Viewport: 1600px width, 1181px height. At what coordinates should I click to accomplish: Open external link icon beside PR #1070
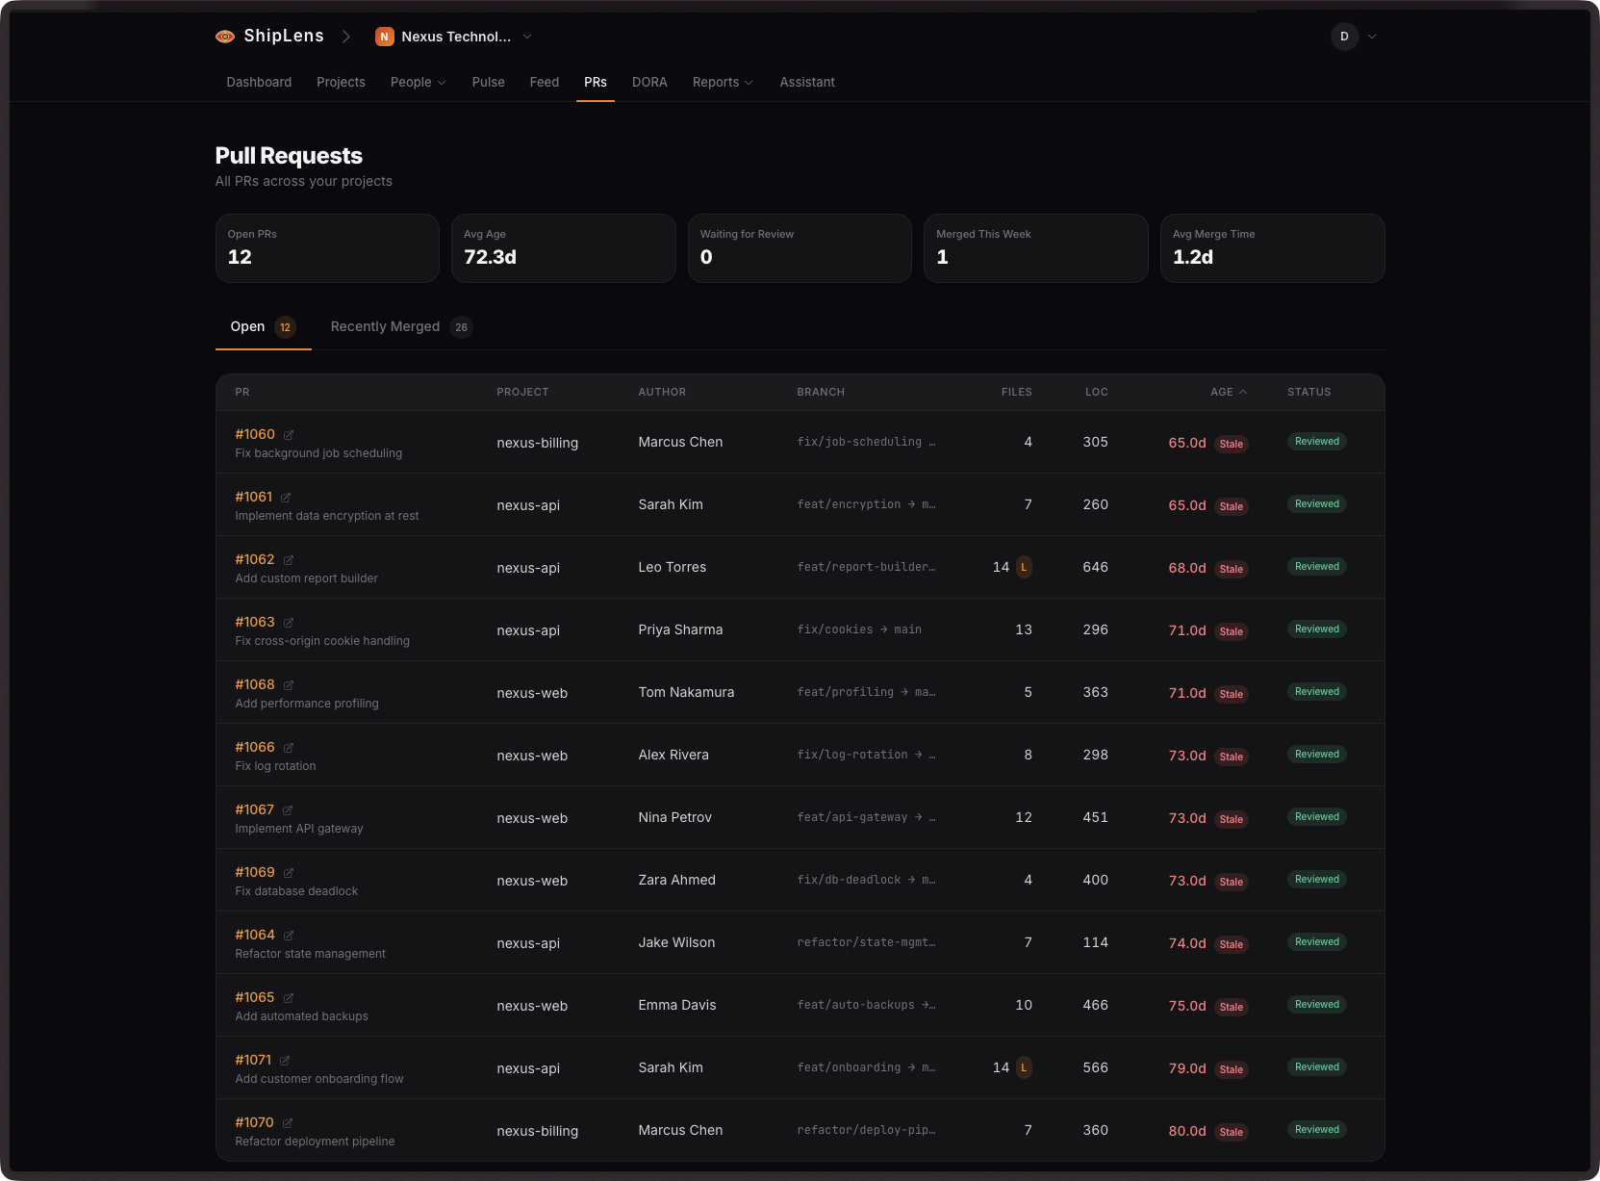[288, 1122]
